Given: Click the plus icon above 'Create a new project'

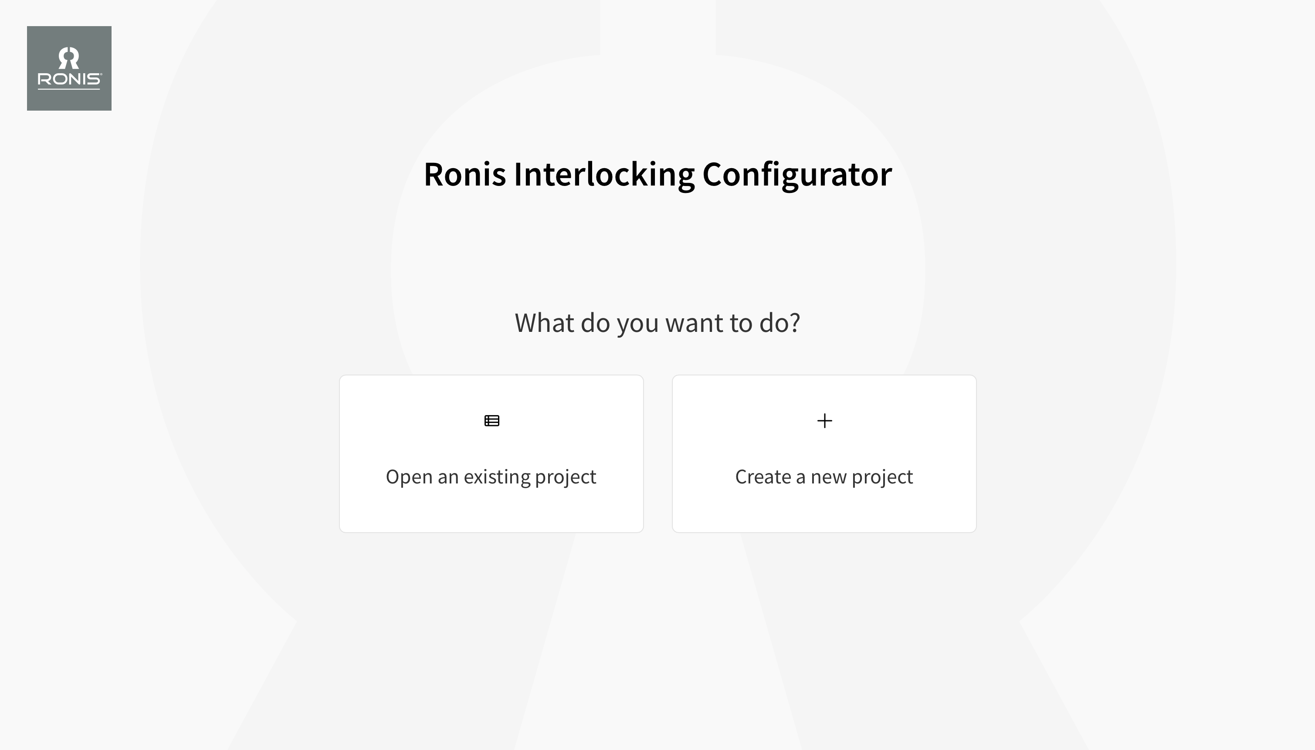Looking at the screenshot, I should (x=824, y=420).
